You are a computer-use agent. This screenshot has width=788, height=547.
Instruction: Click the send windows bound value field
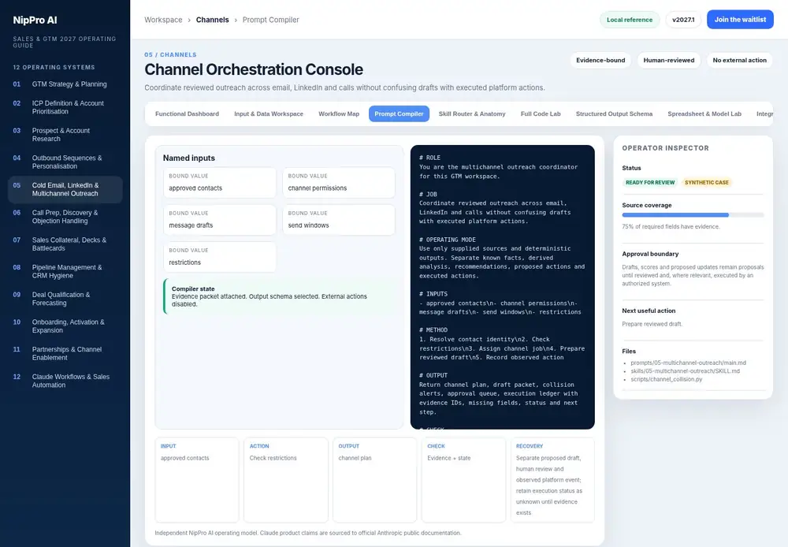pyautogui.click(x=339, y=220)
